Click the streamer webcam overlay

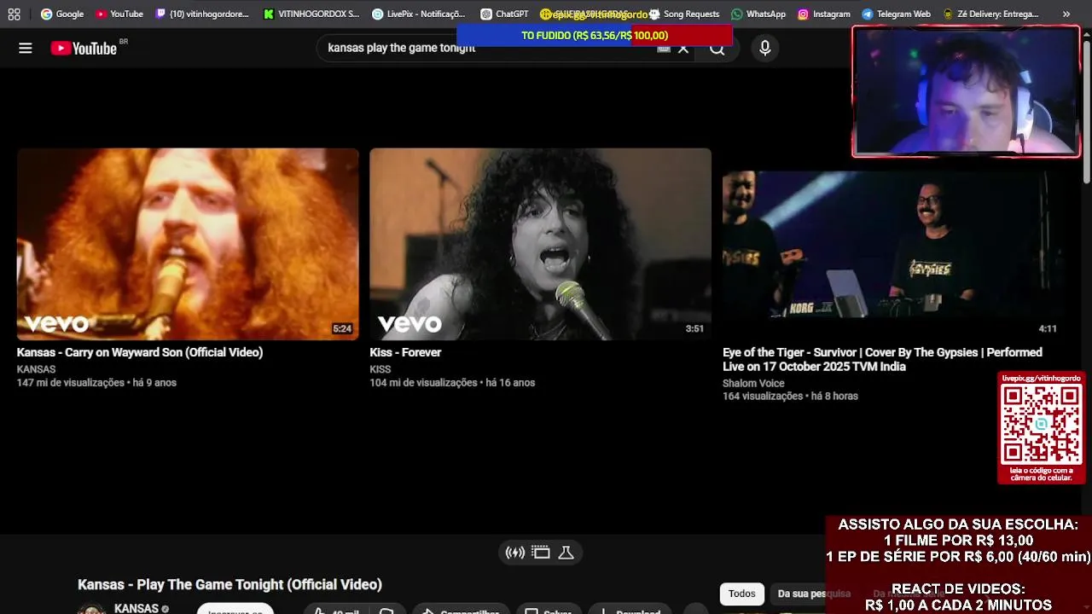[966, 92]
